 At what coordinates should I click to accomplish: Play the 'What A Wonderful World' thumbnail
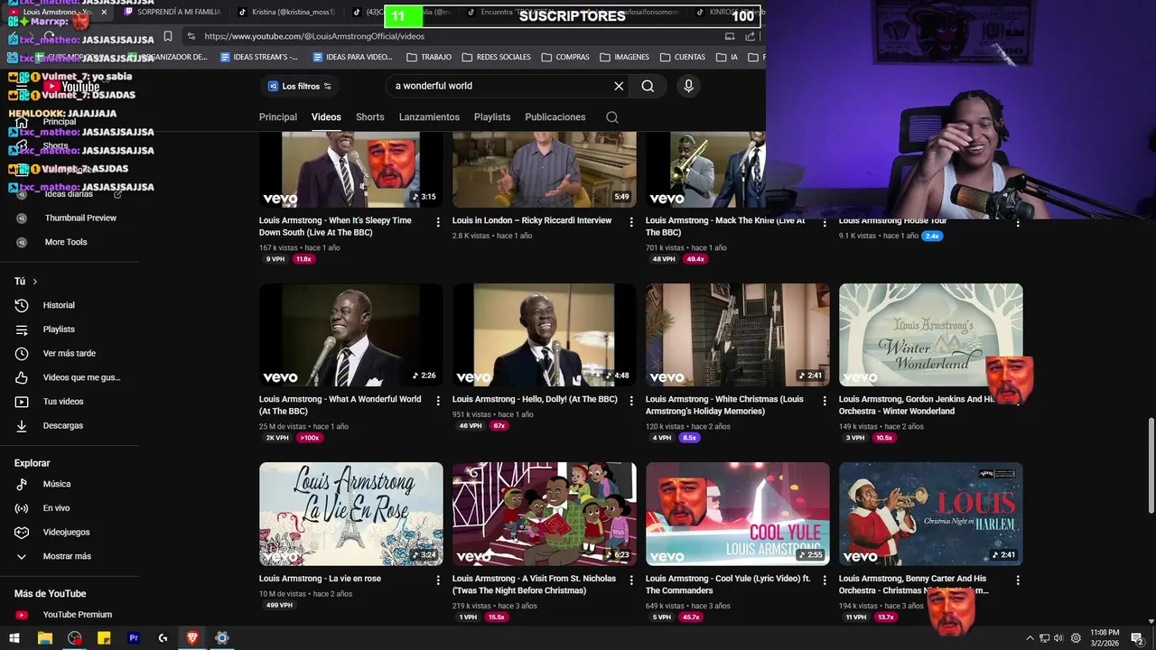351,335
